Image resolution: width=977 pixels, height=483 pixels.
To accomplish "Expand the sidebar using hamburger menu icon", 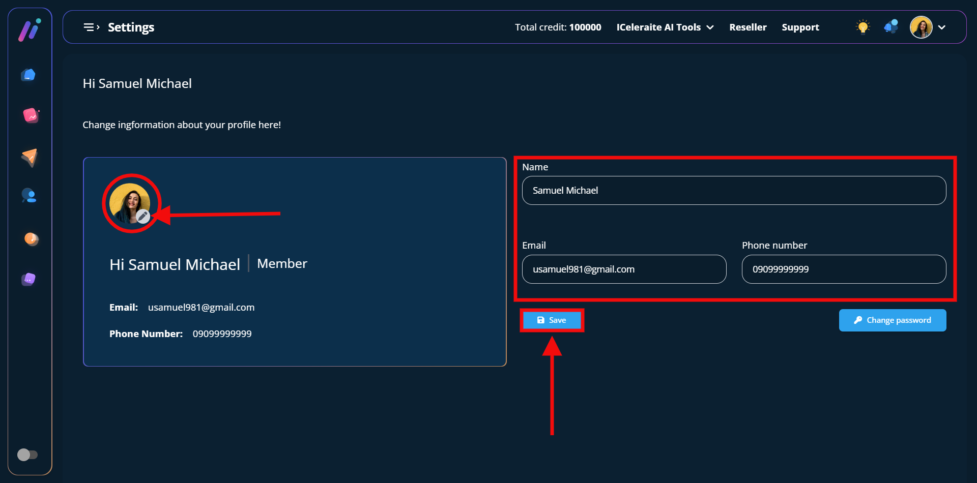I will pyautogui.click(x=91, y=27).
